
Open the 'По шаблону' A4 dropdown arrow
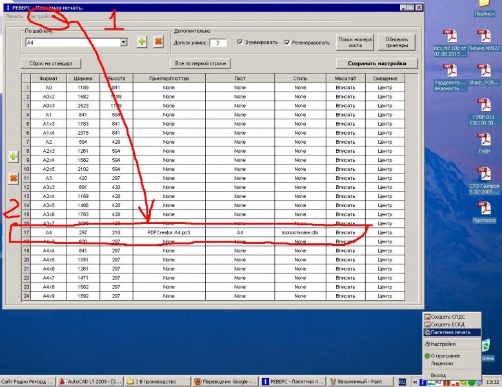(124, 43)
